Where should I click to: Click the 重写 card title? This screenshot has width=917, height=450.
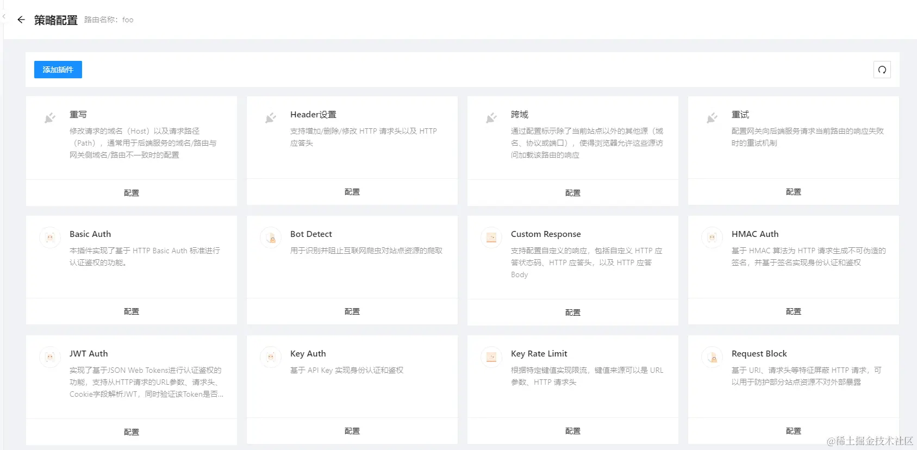pyautogui.click(x=78, y=115)
